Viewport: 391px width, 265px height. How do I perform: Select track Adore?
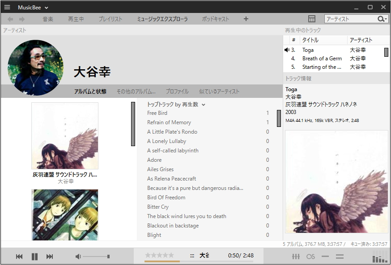[x=208, y=160]
